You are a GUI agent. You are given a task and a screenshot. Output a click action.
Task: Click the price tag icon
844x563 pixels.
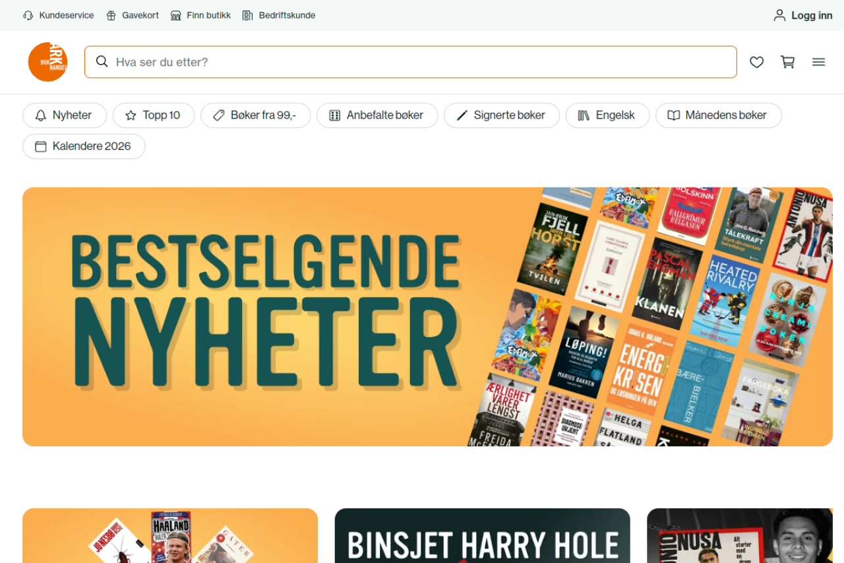tap(218, 116)
